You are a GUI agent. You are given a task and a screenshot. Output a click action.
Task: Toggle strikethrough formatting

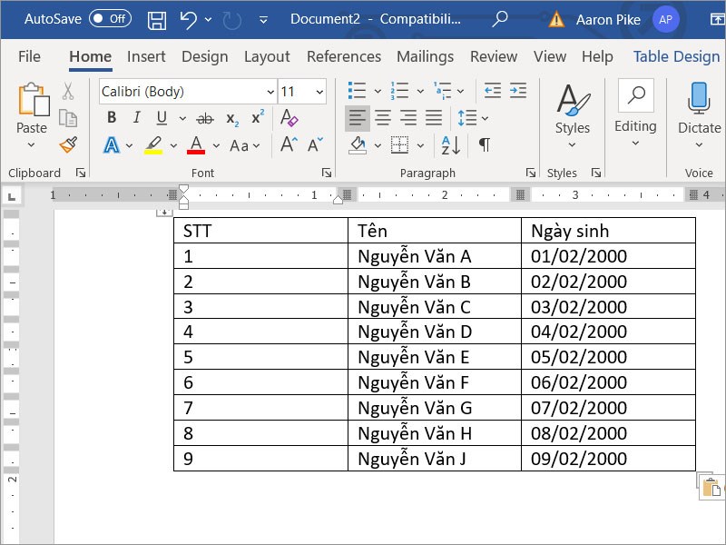tap(205, 119)
